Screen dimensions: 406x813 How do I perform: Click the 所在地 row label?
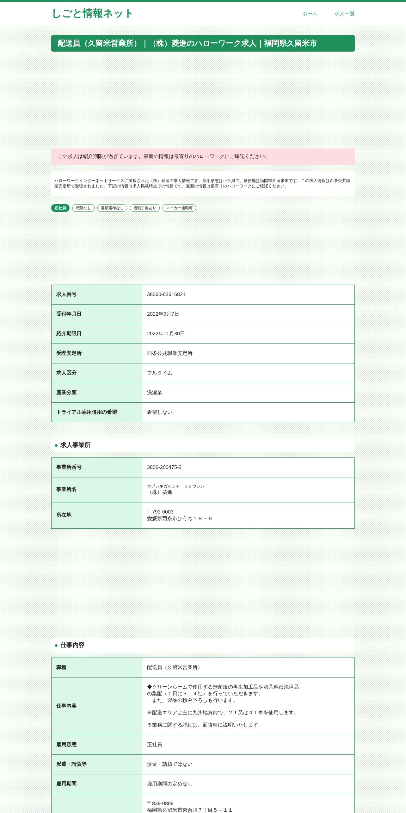(64, 515)
